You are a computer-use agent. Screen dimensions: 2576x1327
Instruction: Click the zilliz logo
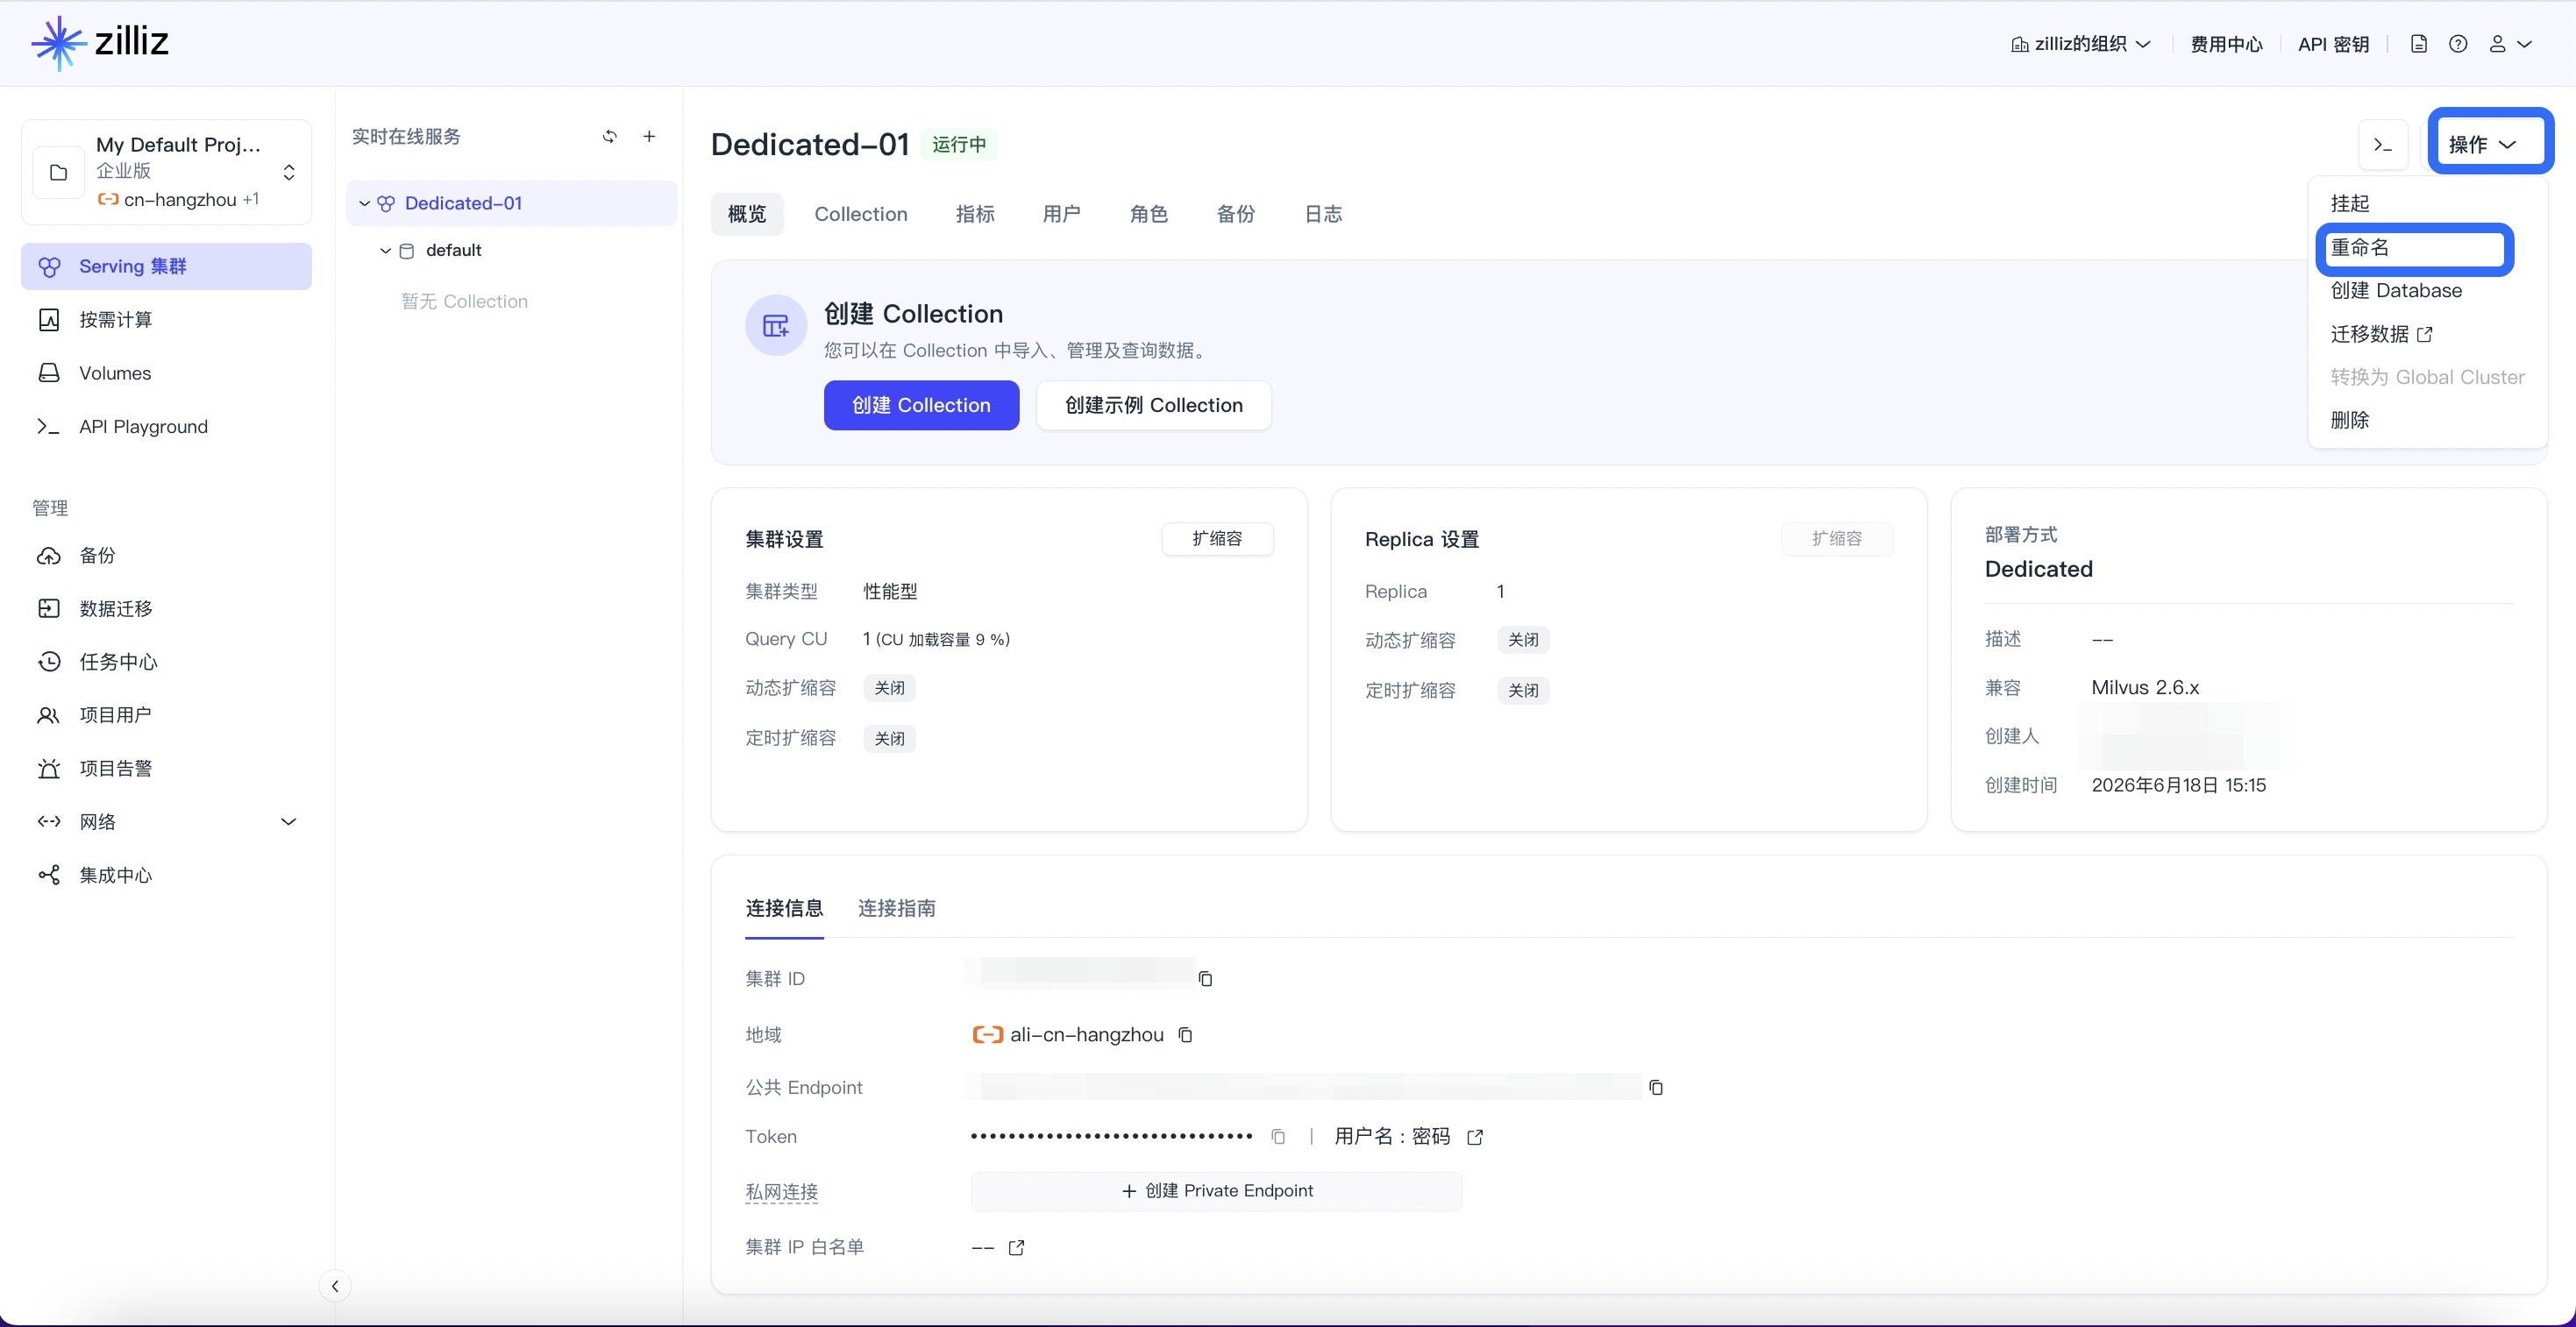(100, 43)
